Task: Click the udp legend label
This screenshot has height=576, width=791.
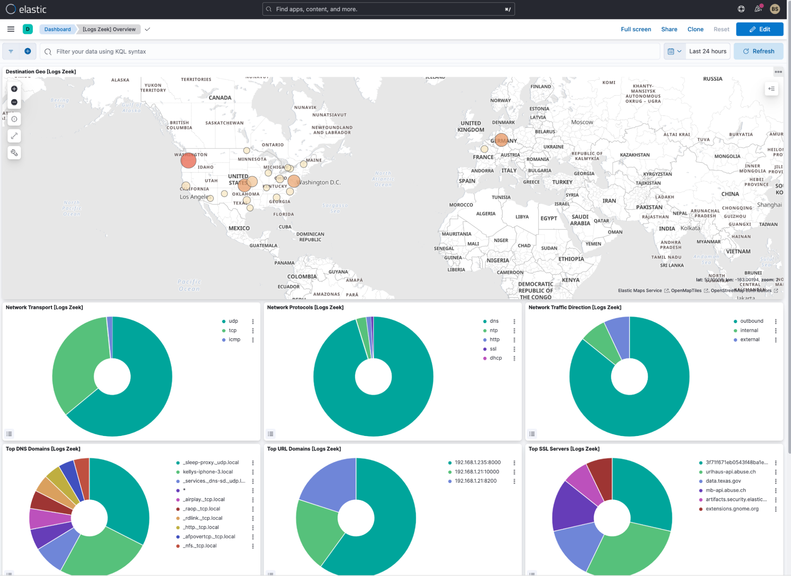Action: click(x=233, y=321)
